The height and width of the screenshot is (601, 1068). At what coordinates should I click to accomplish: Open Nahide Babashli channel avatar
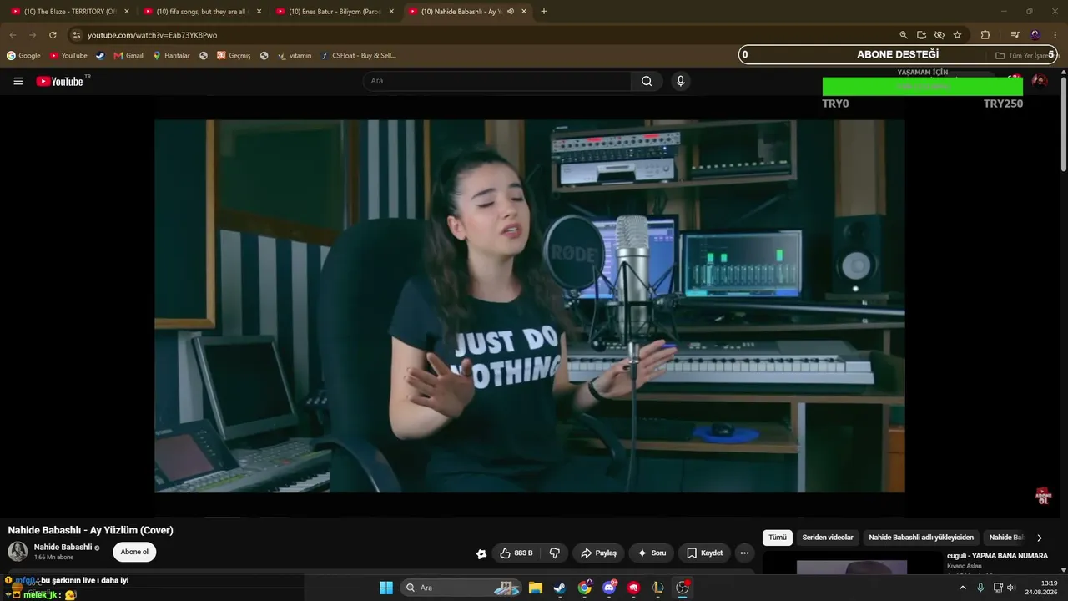18,552
